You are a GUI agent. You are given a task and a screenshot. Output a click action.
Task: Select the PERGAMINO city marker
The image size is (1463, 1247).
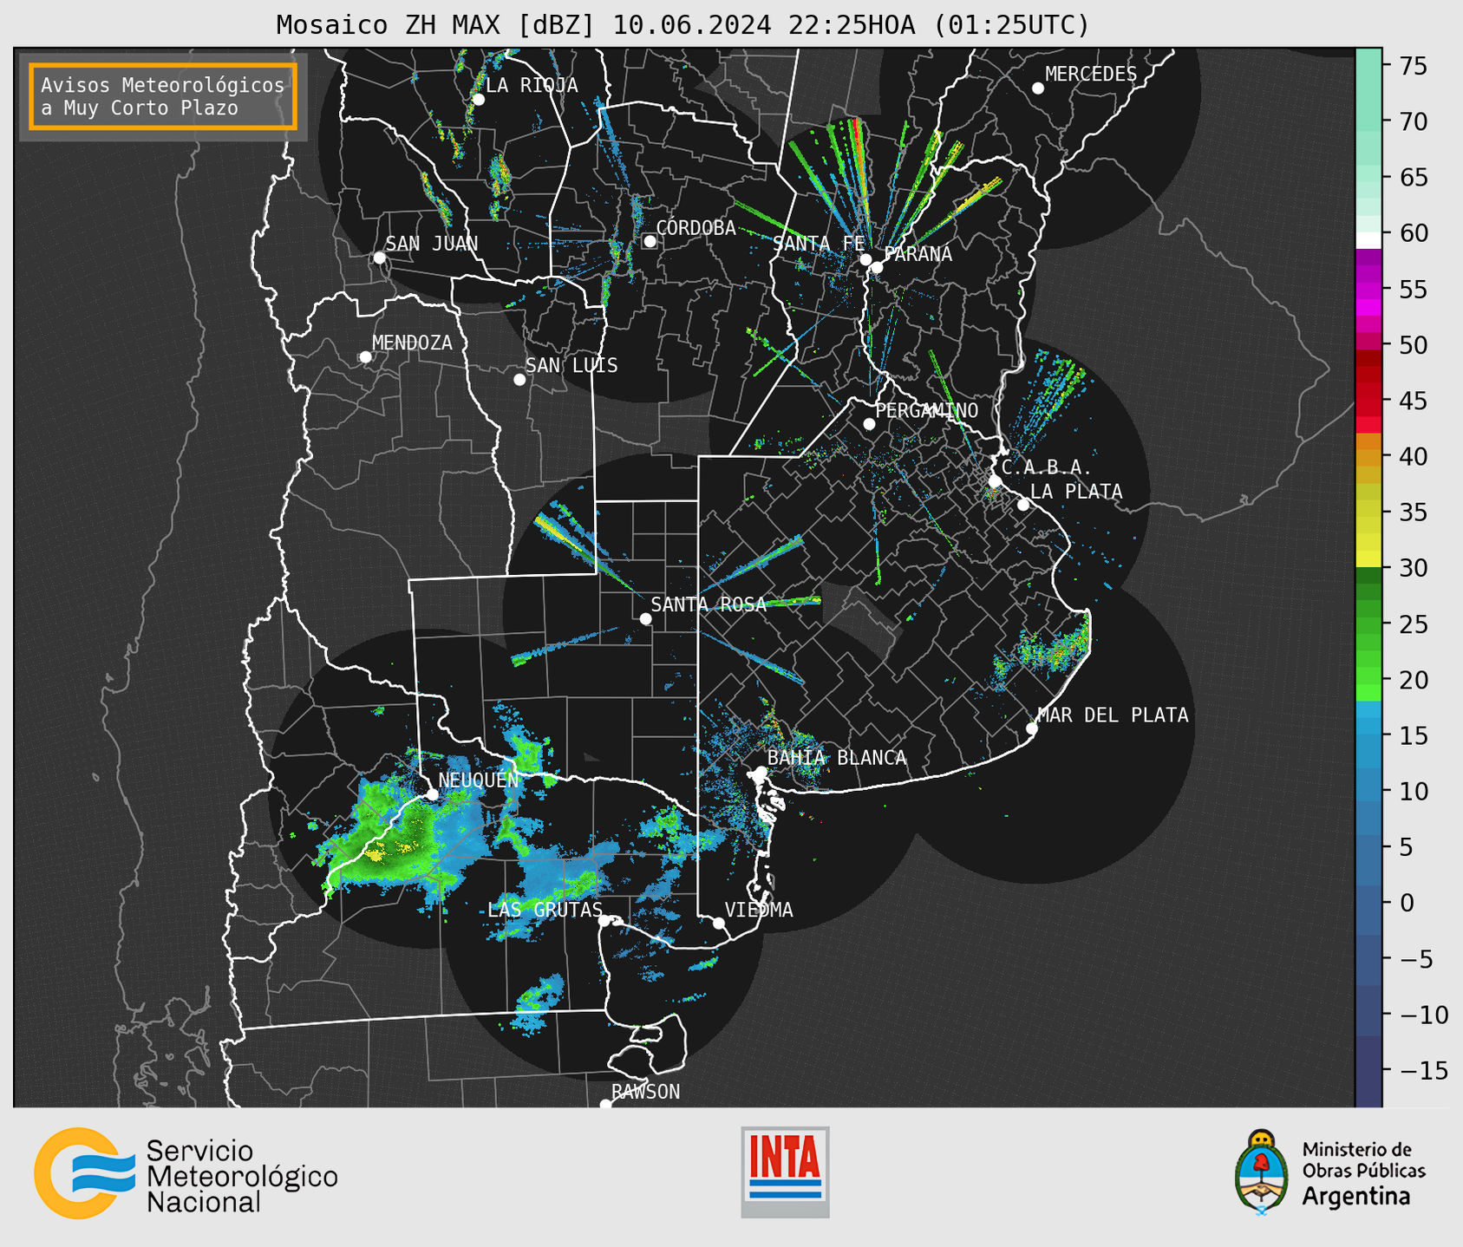(x=869, y=424)
